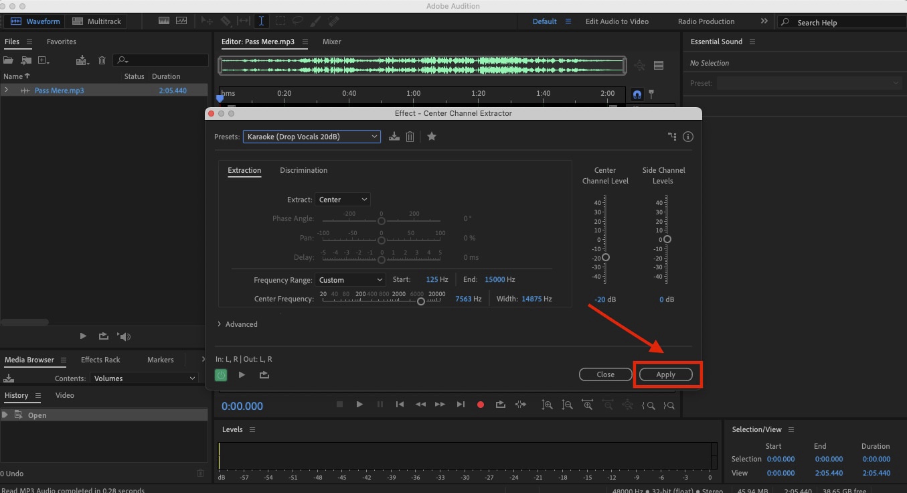The height and width of the screenshot is (493, 907).
Task: Switch to the Discrimination tab
Action: click(304, 170)
